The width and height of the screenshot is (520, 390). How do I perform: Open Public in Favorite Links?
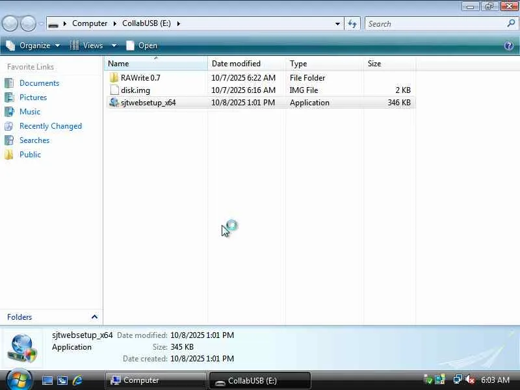(x=30, y=155)
